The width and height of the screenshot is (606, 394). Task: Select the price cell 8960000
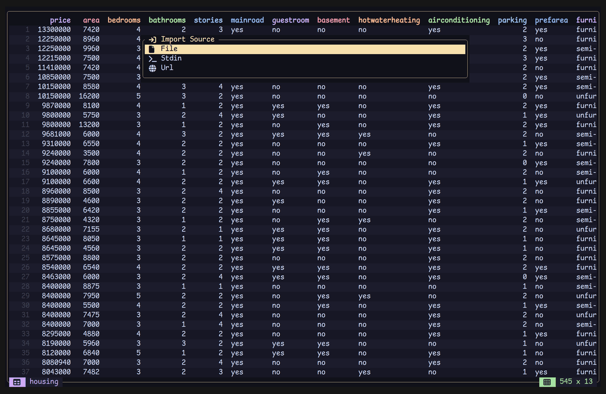(57, 191)
